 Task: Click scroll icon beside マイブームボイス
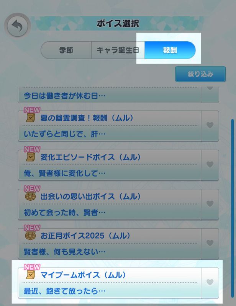point(31,275)
